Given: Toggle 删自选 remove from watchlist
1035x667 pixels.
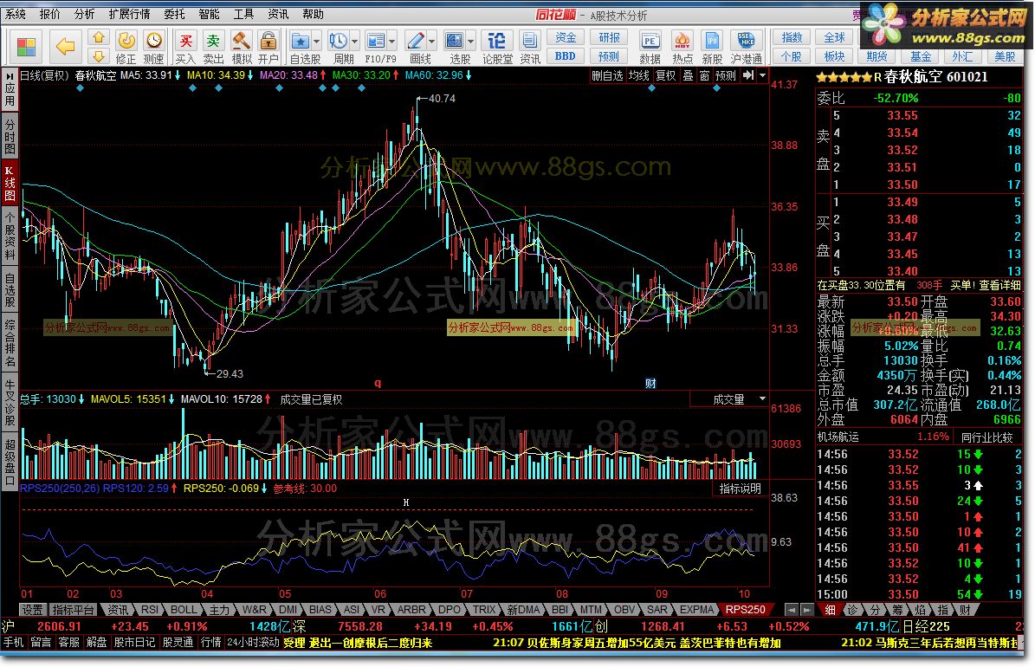Looking at the screenshot, I should click(x=606, y=76).
